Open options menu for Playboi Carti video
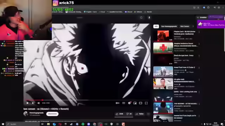 (x=199, y=32)
